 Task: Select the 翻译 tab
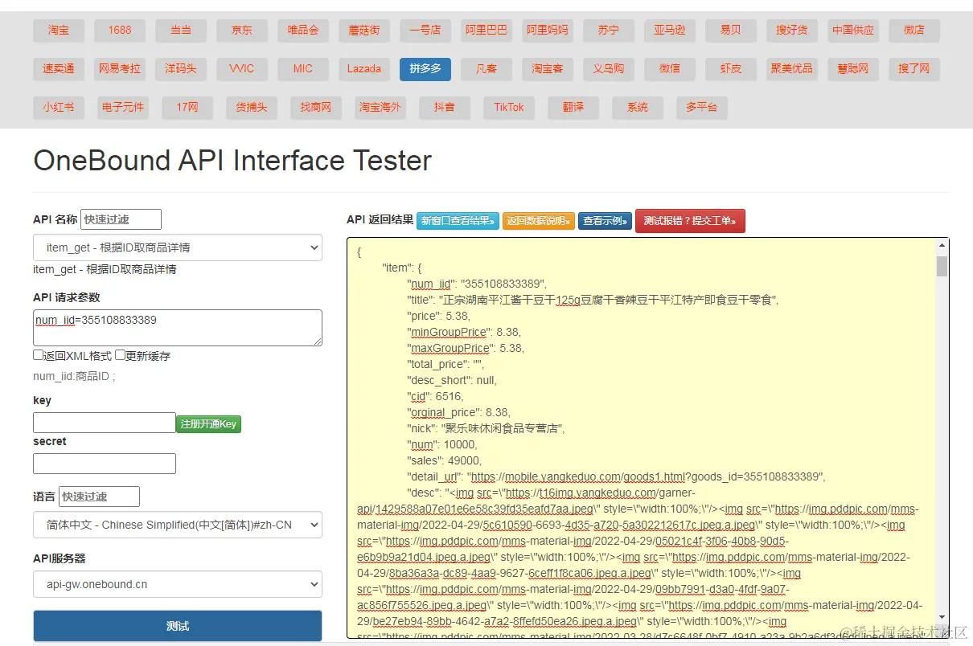click(x=573, y=108)
